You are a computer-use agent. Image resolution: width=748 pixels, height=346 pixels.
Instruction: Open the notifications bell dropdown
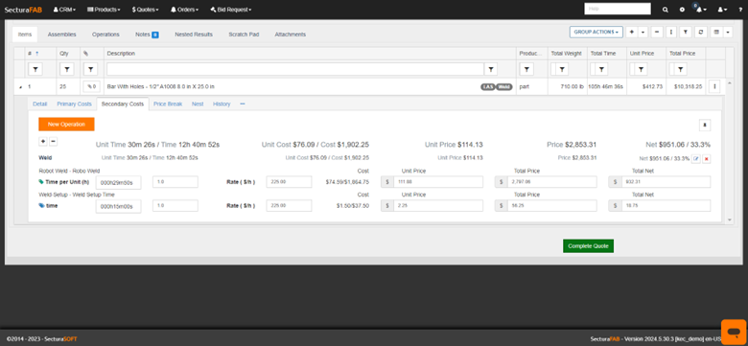tap(700, 10)
